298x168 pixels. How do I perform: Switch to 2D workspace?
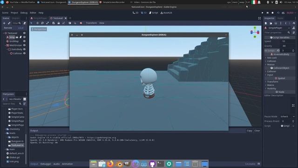coord(135,13)
